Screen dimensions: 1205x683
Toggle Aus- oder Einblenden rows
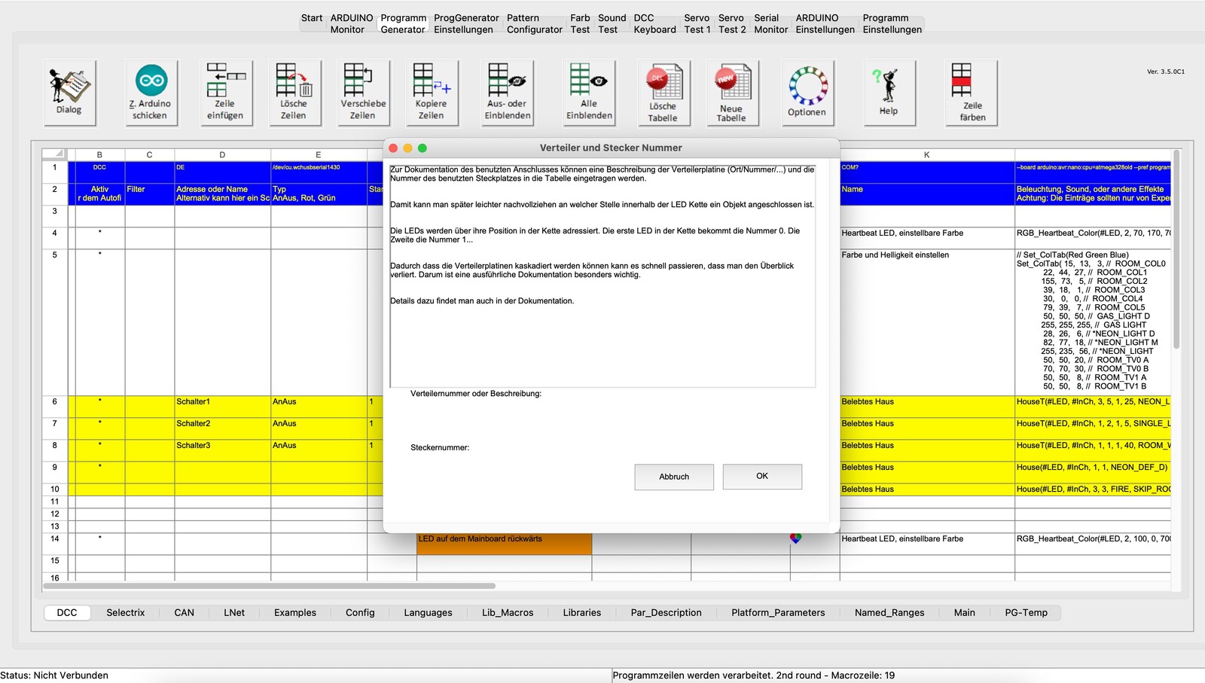point(507,92)
